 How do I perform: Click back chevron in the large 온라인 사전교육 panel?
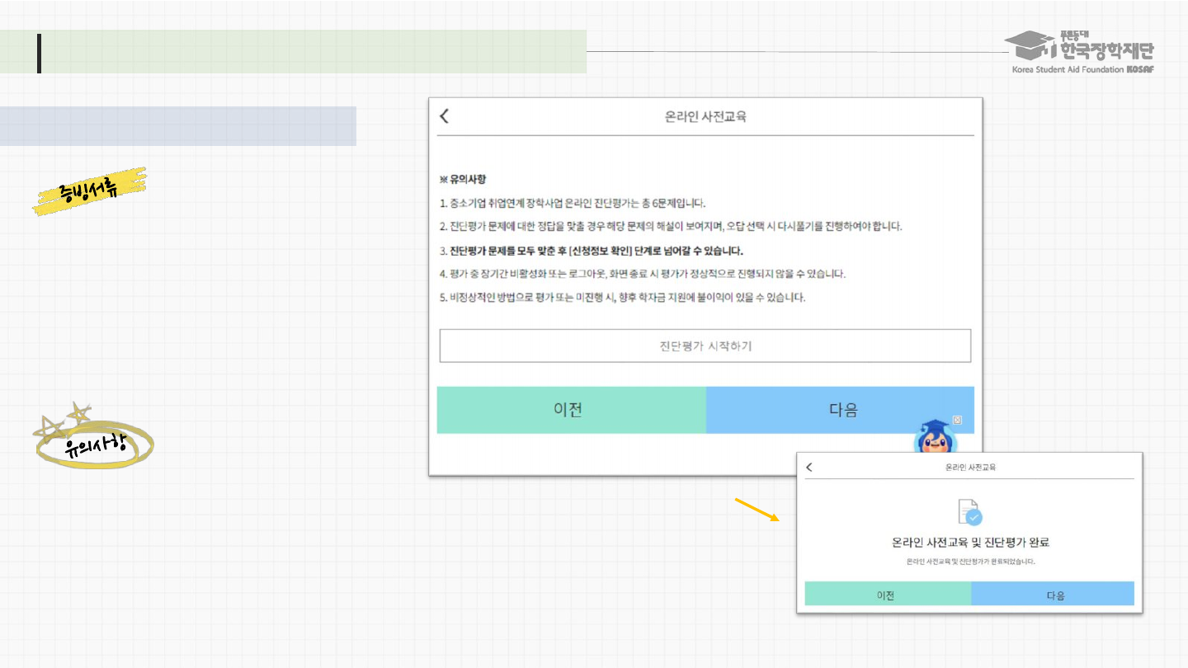coord(444,116)
